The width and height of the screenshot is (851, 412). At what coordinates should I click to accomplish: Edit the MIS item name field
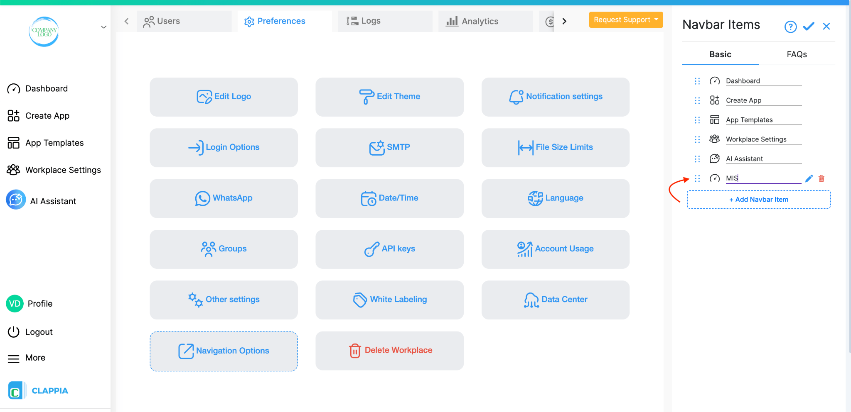coord(762,178)
